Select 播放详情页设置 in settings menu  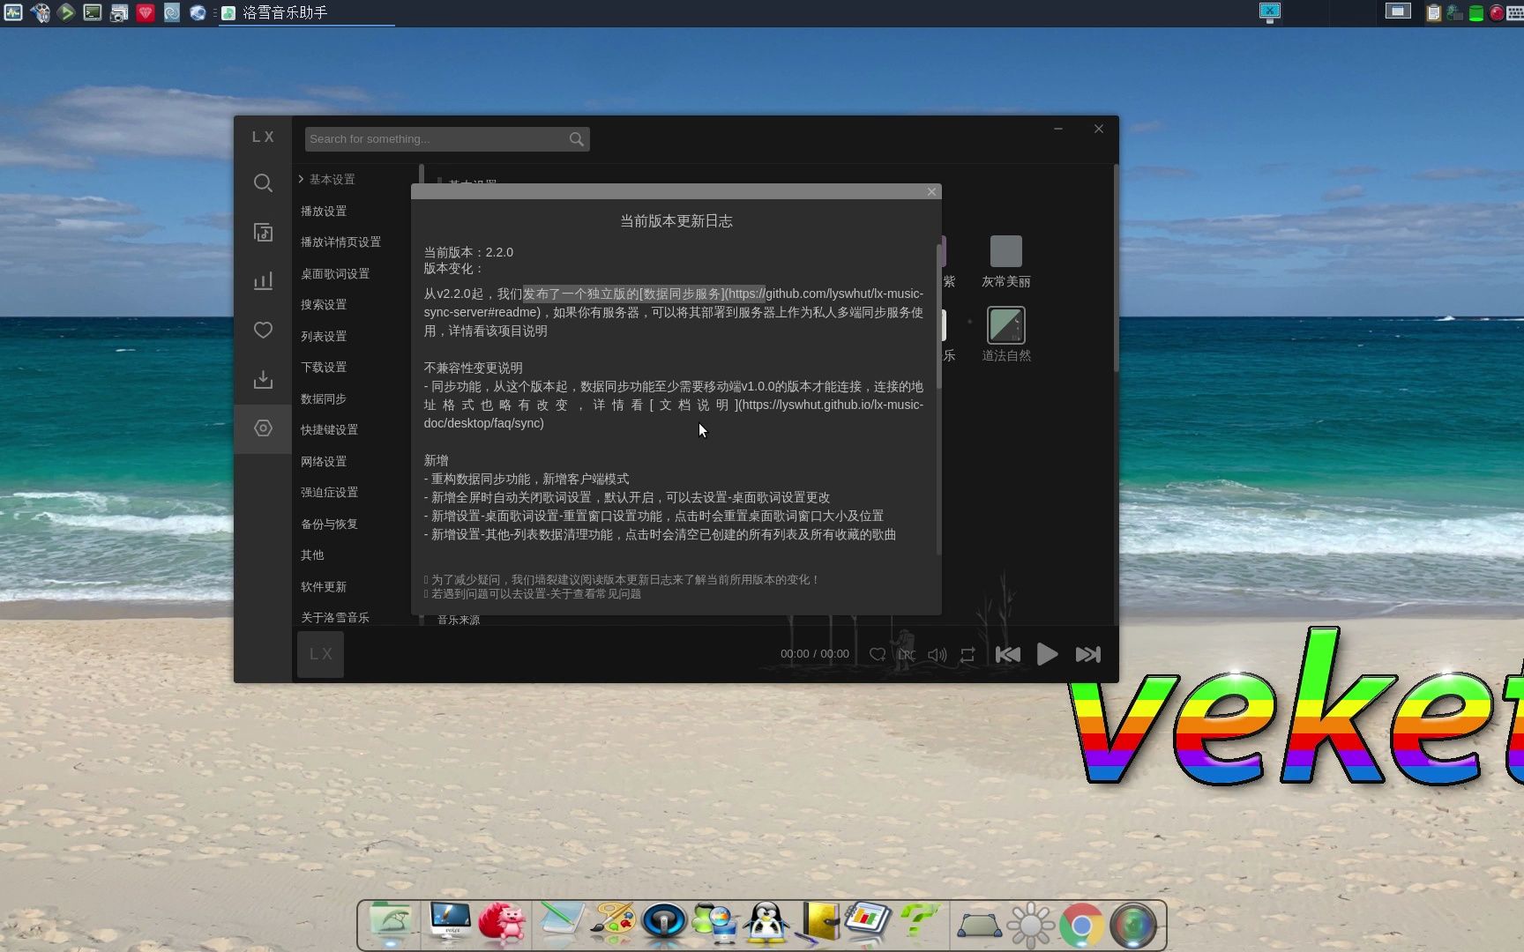(340, 242)
